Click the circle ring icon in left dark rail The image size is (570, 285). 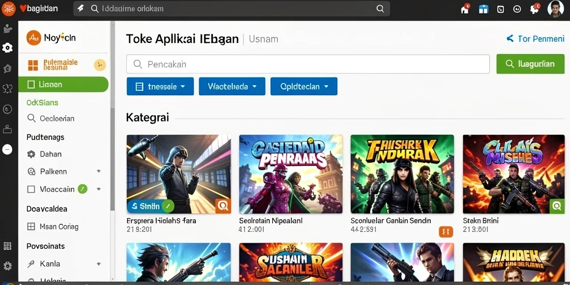click(7, 109)
